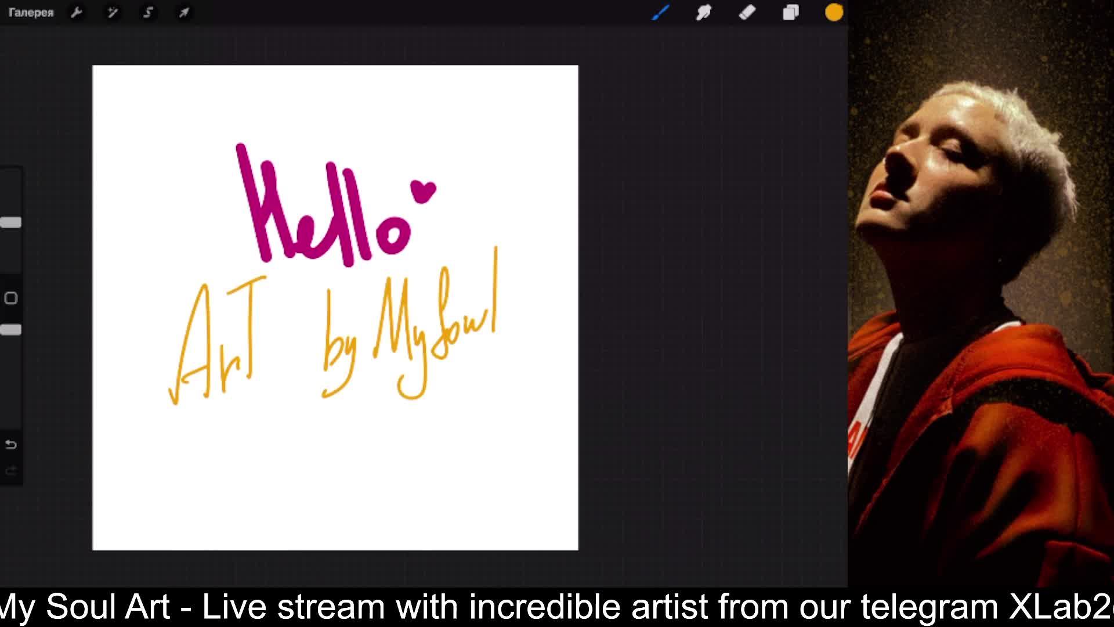Open the orange active color picker
The width and height of the screenshot is (1114, 627).
tap(834, 13)
